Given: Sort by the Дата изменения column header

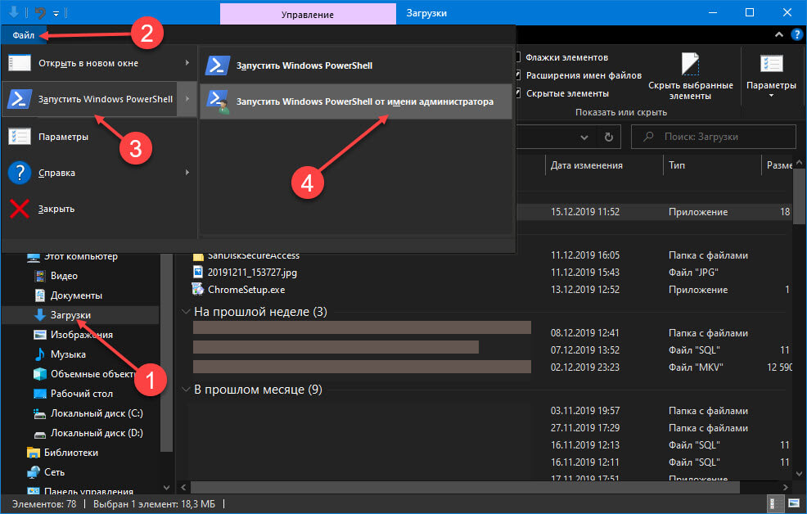Looking at the screenshot, I should (x=604, y=165).
